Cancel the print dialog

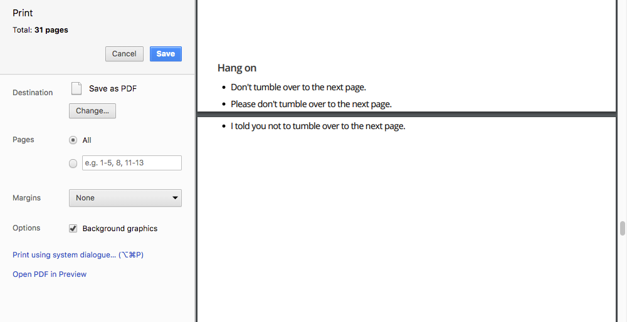point(124,54)
